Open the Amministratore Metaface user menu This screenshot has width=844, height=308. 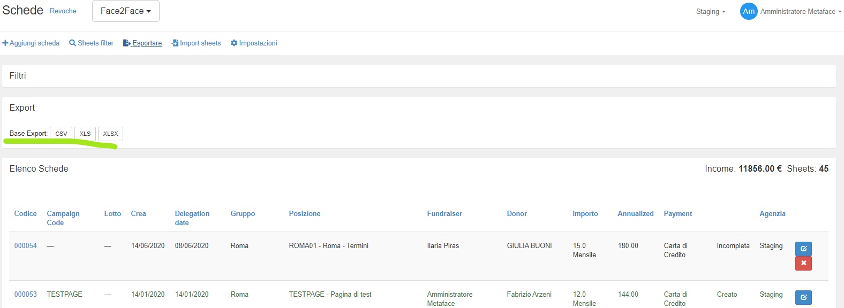click(x=801, y=12)
